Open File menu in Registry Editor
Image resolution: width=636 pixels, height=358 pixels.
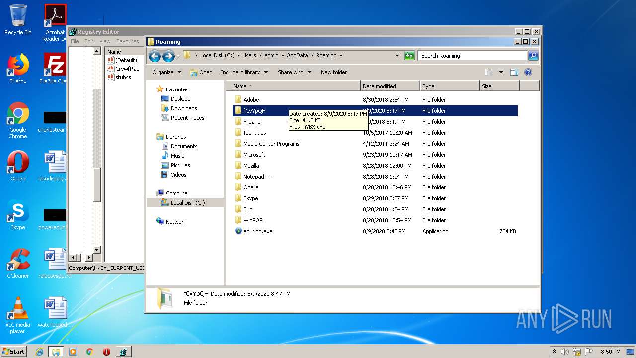click(x=75, y=41)
